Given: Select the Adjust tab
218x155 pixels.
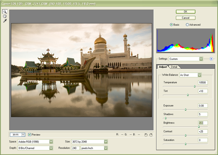Looking at the screenshot, I should (163, 67).
